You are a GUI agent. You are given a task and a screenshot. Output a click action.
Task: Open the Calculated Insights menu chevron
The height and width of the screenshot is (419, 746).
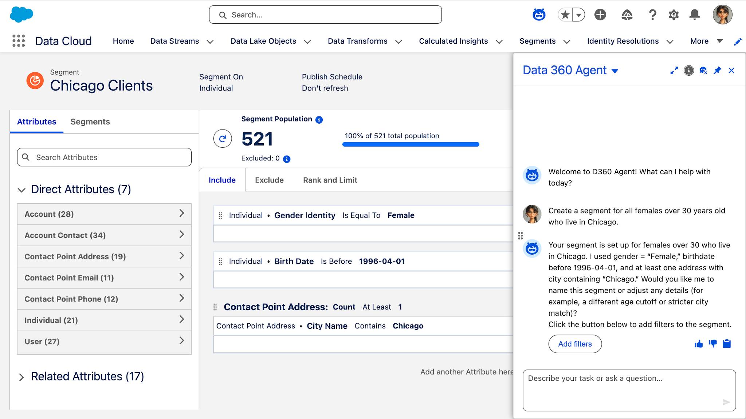(x=499, y=42)
